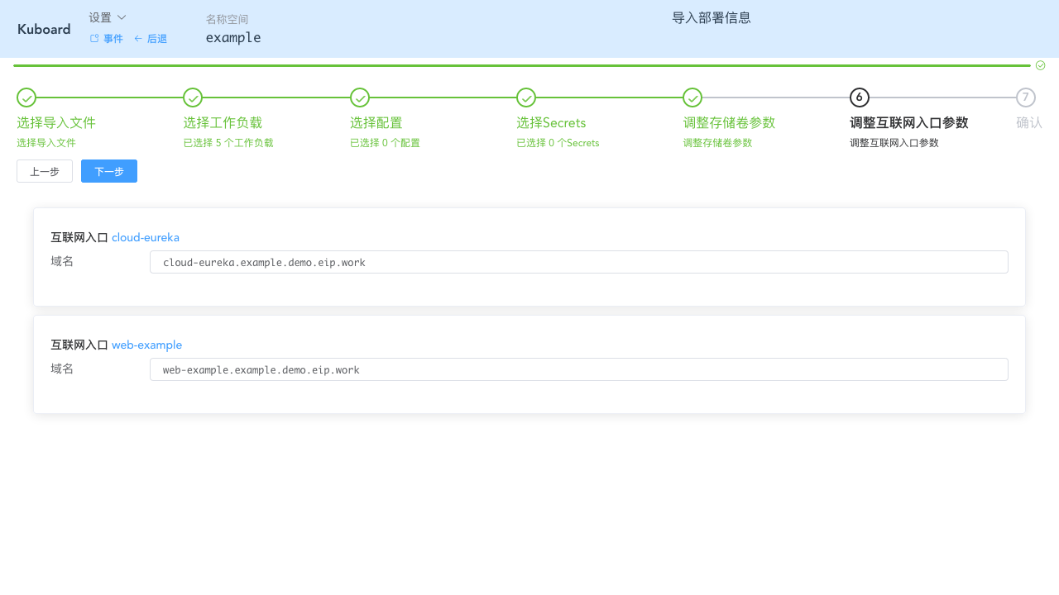The image size is (1059, 595).
Task: Open the cloud-eureka ingress link
Action: [145, 237]
